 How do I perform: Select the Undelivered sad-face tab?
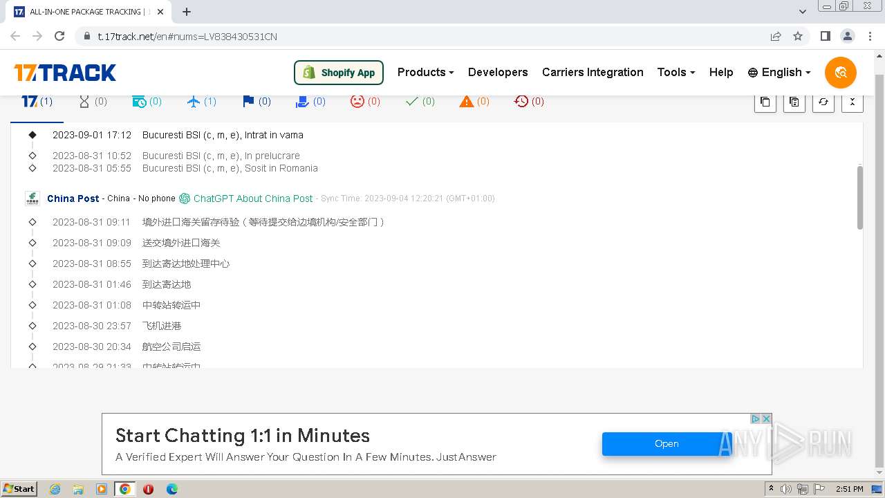pos(365,102)
